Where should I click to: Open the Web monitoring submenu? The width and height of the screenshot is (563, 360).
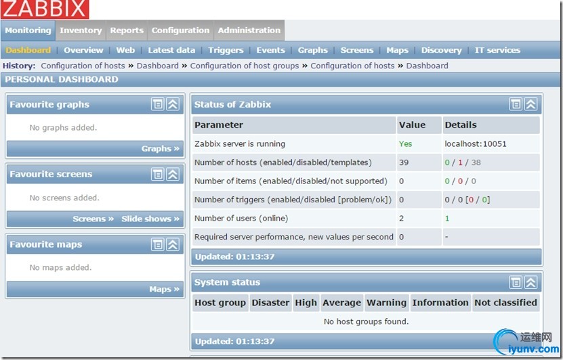coord(125,50)
